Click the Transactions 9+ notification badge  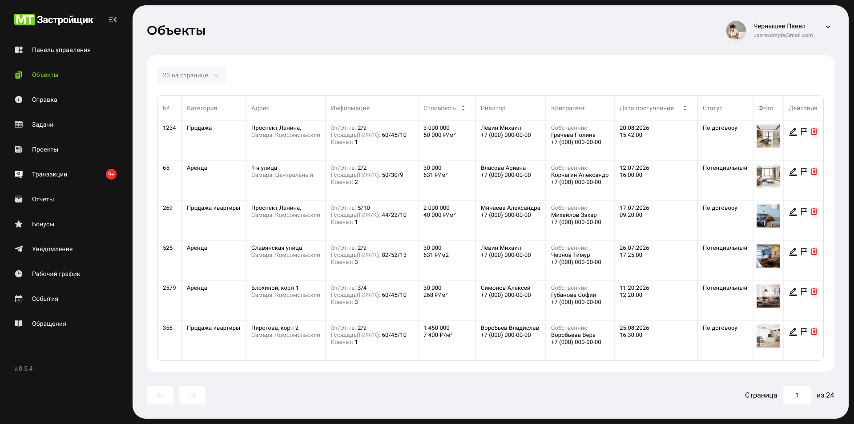pos(111,174)
